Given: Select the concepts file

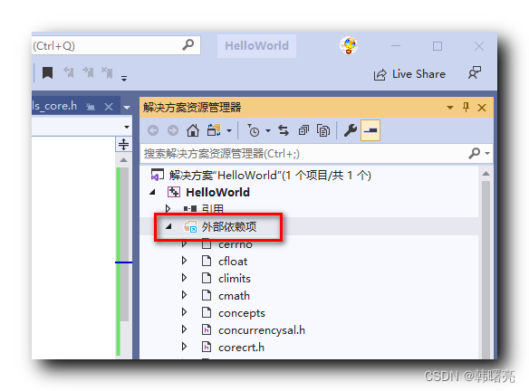Looking at the screenshot, I should (242, 313).
